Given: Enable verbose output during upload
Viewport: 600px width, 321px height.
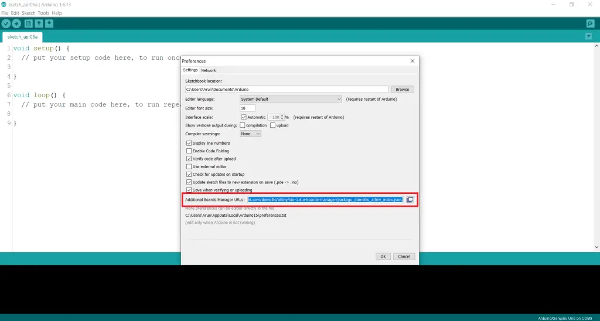Looking at the screenshot, I should pyautogui.click(x=272, y=125).
